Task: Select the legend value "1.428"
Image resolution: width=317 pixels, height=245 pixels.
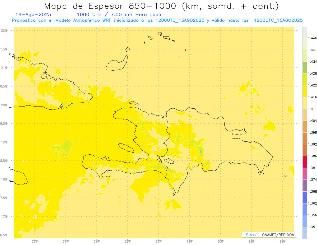Action: tap(313, 73)
